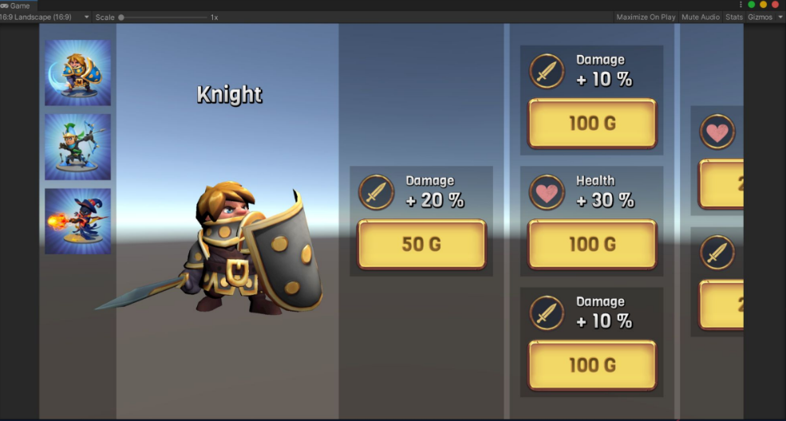
Task: Buy top Damage +10% for 100 G
Action: pos(592,123)
